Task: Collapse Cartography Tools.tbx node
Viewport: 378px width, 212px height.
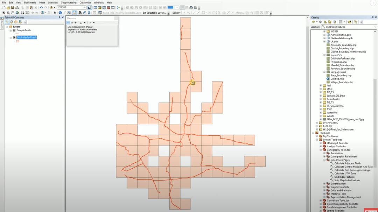Action: (x=321, y=150)
